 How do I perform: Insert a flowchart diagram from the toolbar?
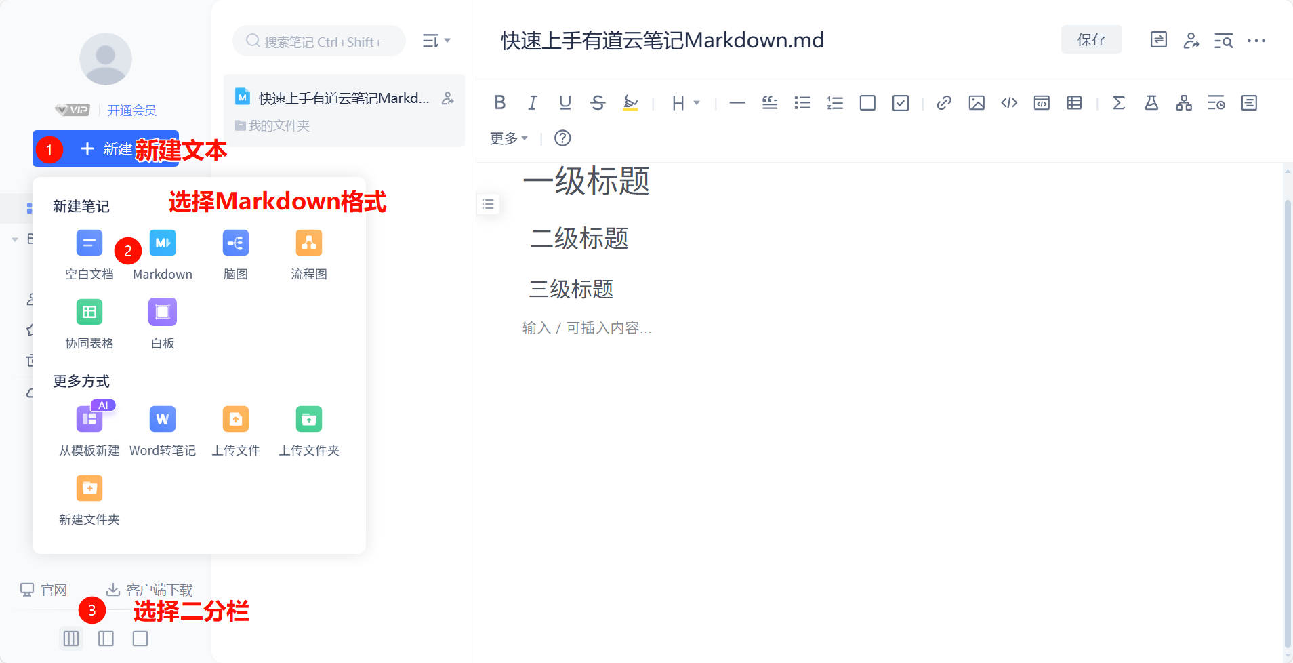tap(1184, 102)
